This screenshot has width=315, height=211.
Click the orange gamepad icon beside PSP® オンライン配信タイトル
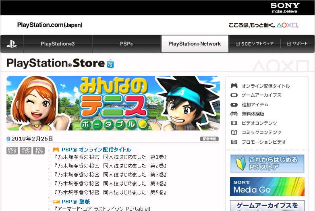pyautogui.click(x=56, y=149)
